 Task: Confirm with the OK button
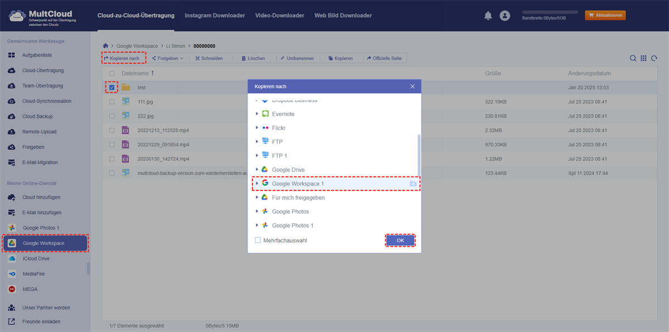tap(400, 240)
